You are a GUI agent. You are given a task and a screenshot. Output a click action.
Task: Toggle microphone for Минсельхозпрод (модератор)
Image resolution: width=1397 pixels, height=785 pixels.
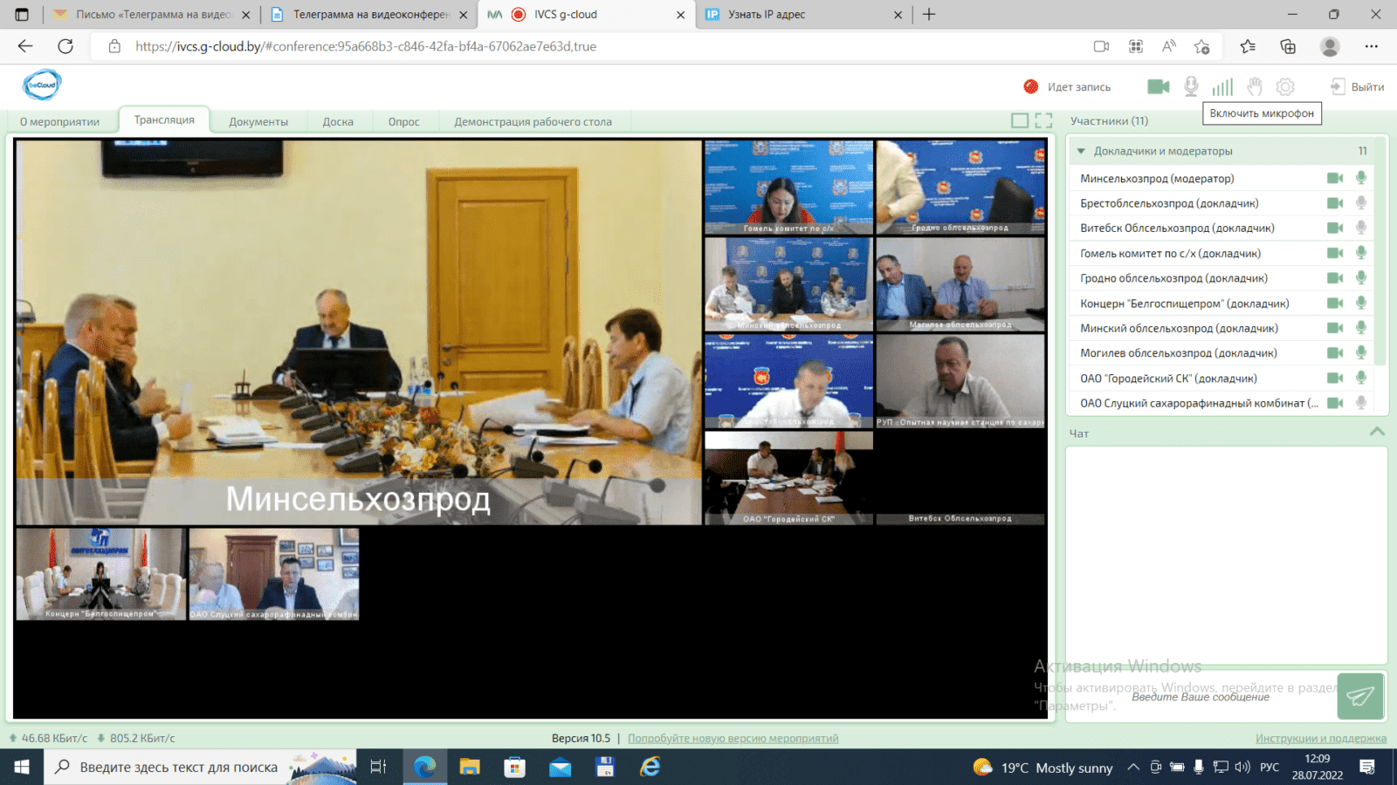point(1360,178)
